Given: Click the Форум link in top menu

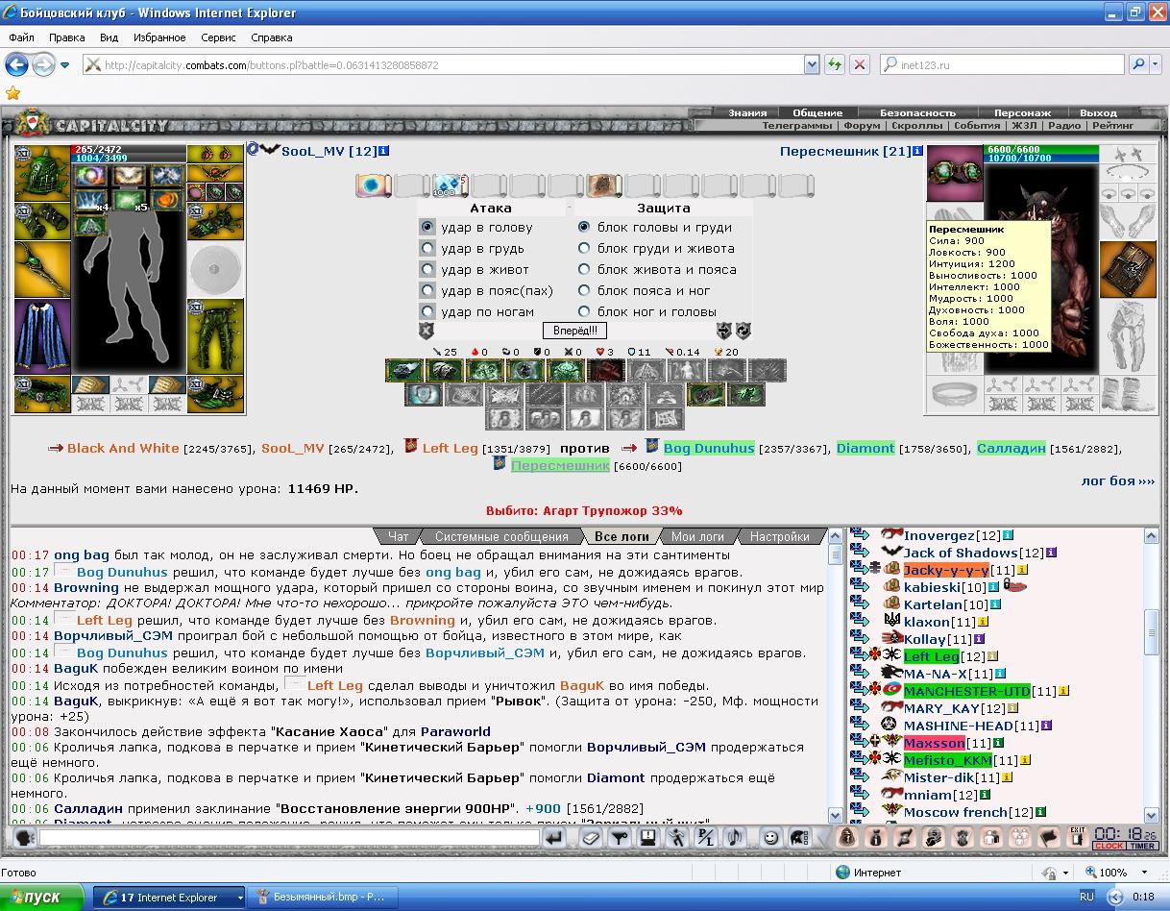Looking at the screenshot, I should [861, 125].
